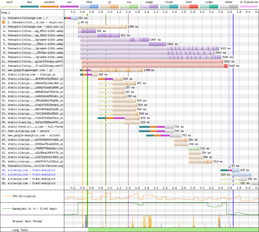This screenshot has width=259, height=232.
Task: Click the 'font' legend label
Action: 189,2
